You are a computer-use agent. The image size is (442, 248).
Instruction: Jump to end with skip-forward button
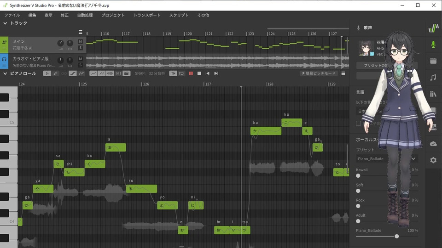click(216, 73)
